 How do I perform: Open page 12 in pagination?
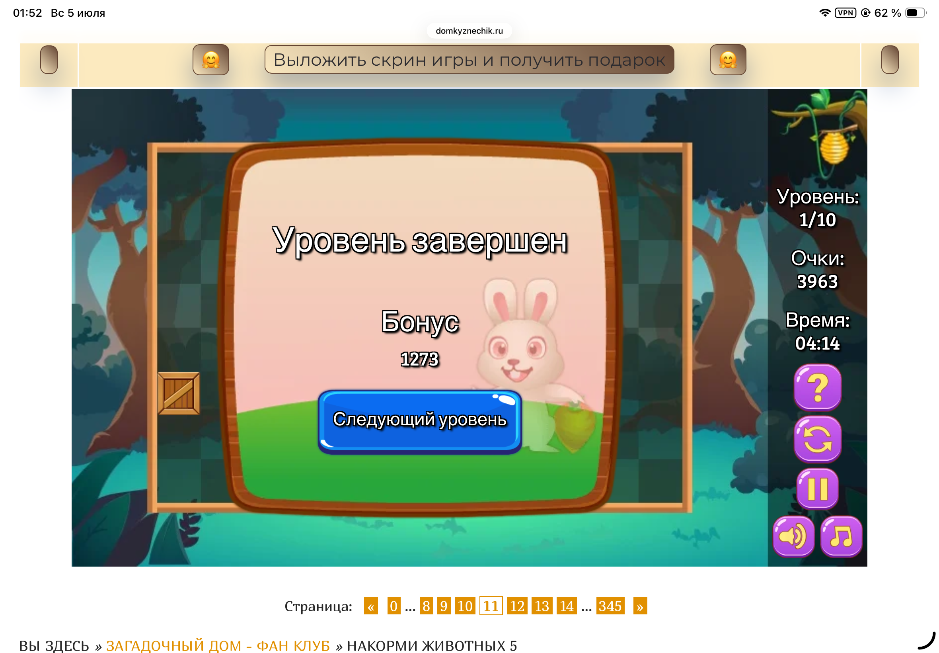click(x=517, y=606)
